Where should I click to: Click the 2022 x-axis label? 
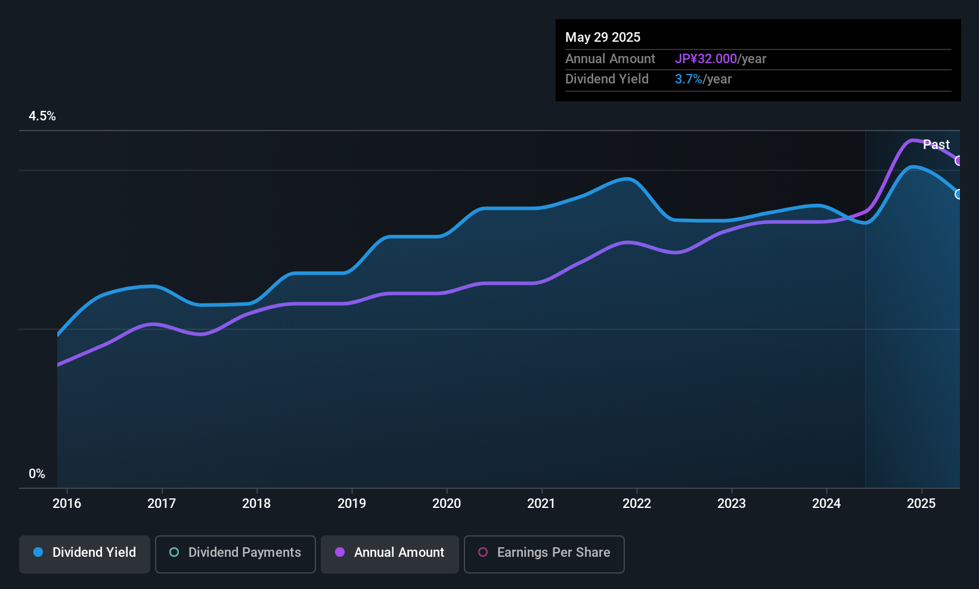(x=637, y=503)
